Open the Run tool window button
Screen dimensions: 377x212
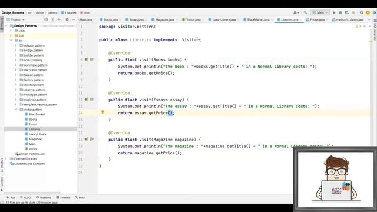11,198
